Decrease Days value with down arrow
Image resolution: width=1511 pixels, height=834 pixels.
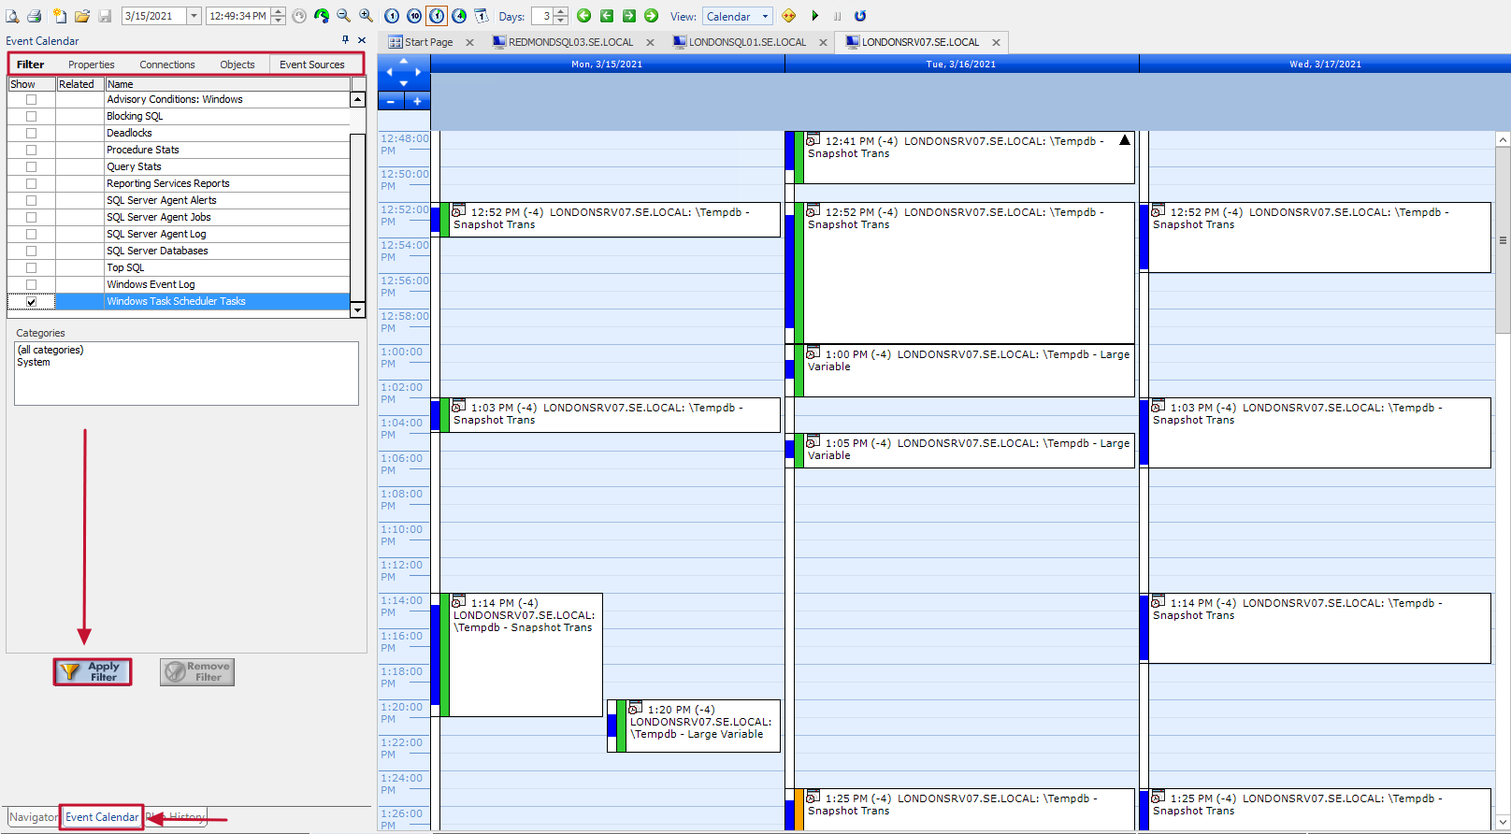[x=561, y=21]
